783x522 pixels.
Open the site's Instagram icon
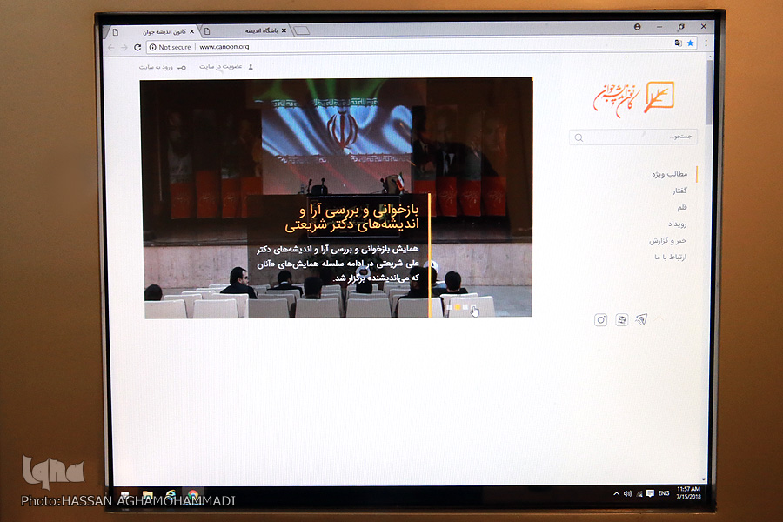[600, 319]
